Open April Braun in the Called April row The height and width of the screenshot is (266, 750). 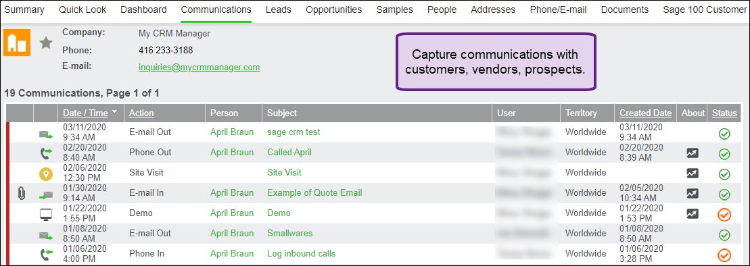(232, 153)
